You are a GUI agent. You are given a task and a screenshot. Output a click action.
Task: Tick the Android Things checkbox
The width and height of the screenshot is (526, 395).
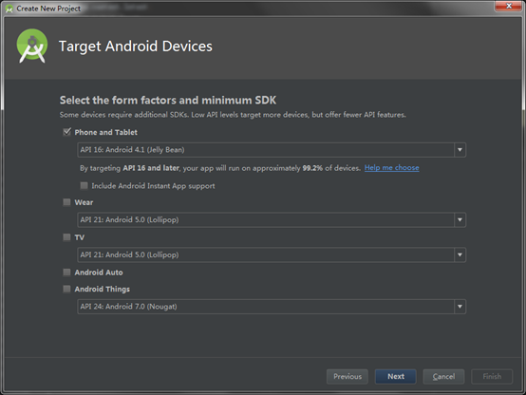point(67,289)
